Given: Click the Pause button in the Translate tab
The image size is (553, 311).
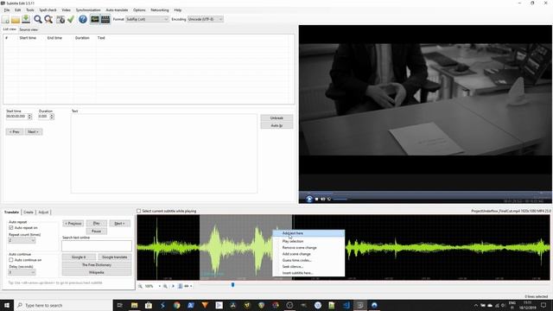Looking at the screenshot, I should [x=96, y=232].
